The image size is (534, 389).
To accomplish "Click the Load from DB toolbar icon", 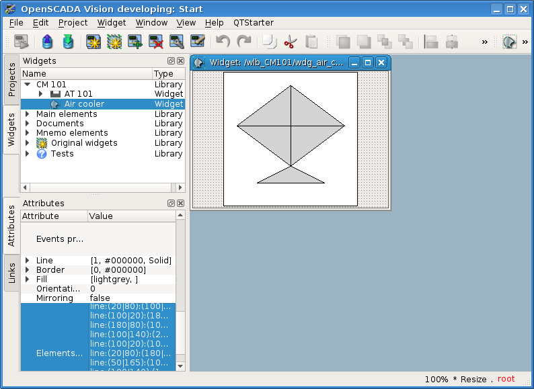I will pos(47,42).
